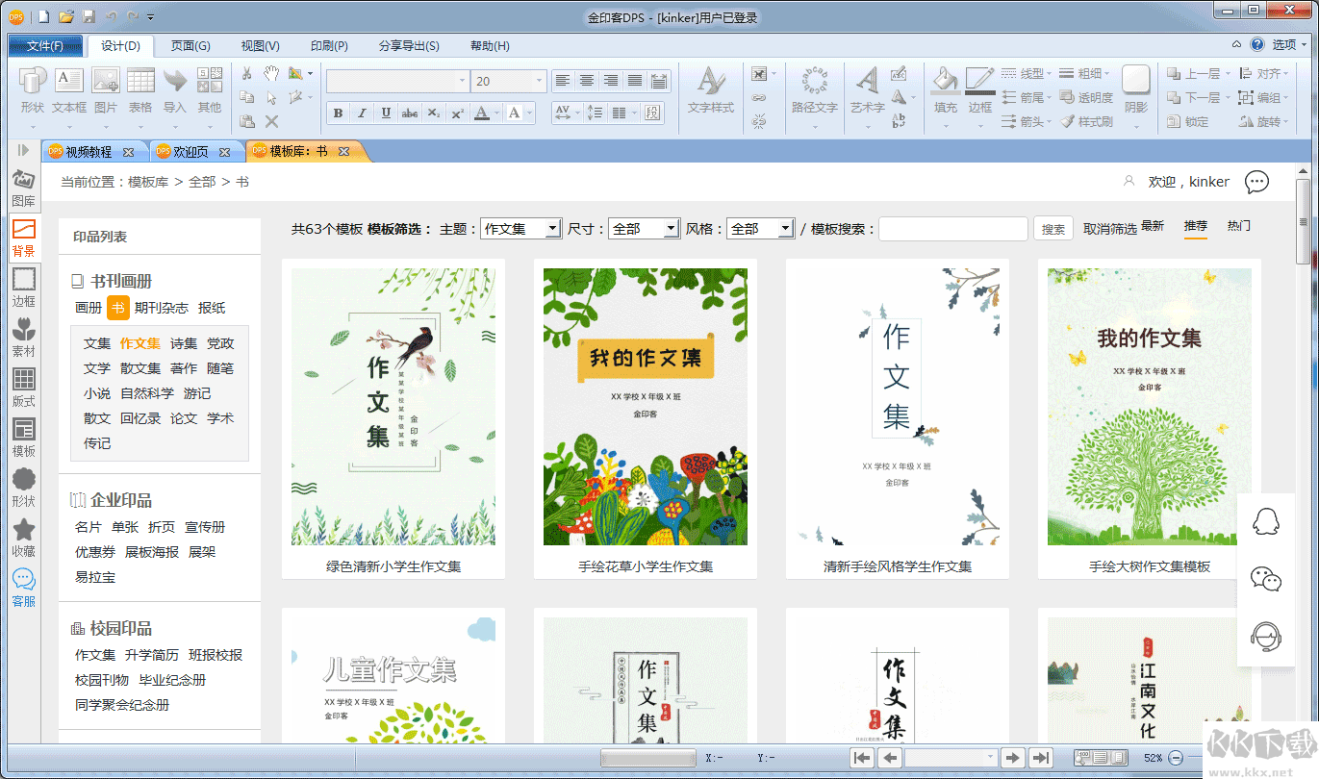The image size is (1319, 779).
Task: Sort templates by 最新
Action: 1153,226
